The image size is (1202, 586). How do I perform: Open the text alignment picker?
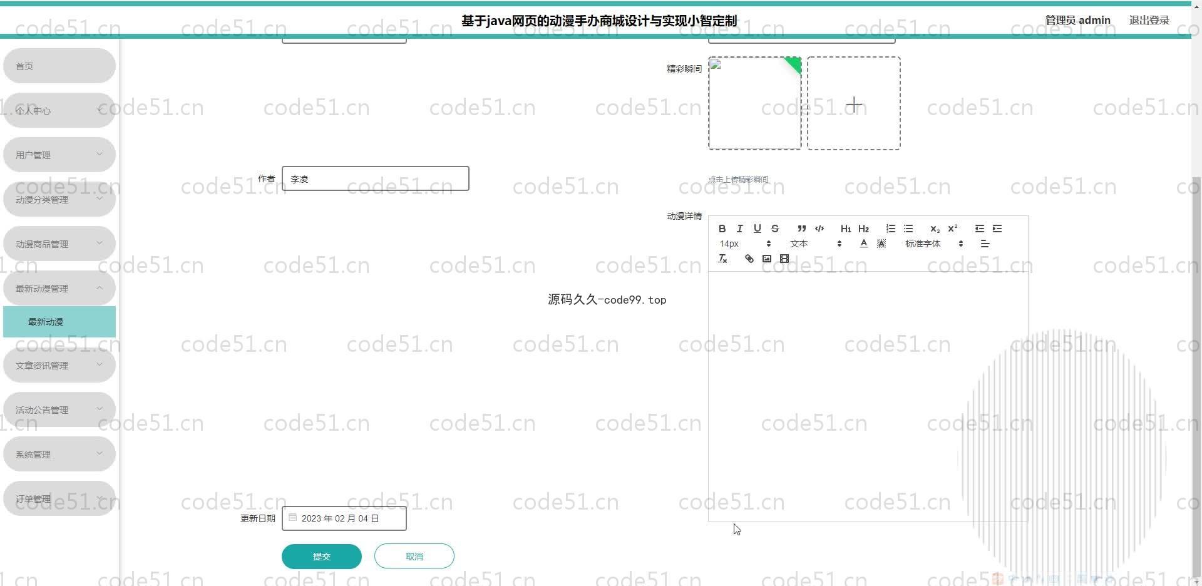(x=985, y=244)
